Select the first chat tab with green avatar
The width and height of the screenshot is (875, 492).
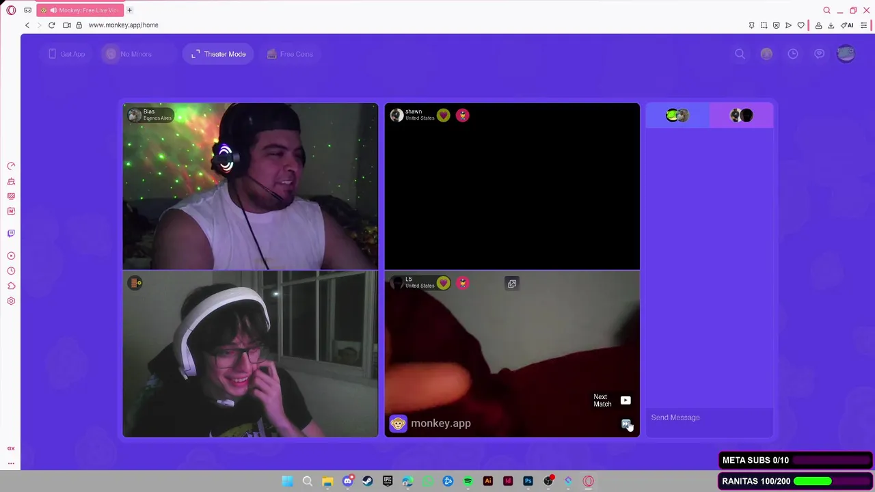tap(677, 115)
